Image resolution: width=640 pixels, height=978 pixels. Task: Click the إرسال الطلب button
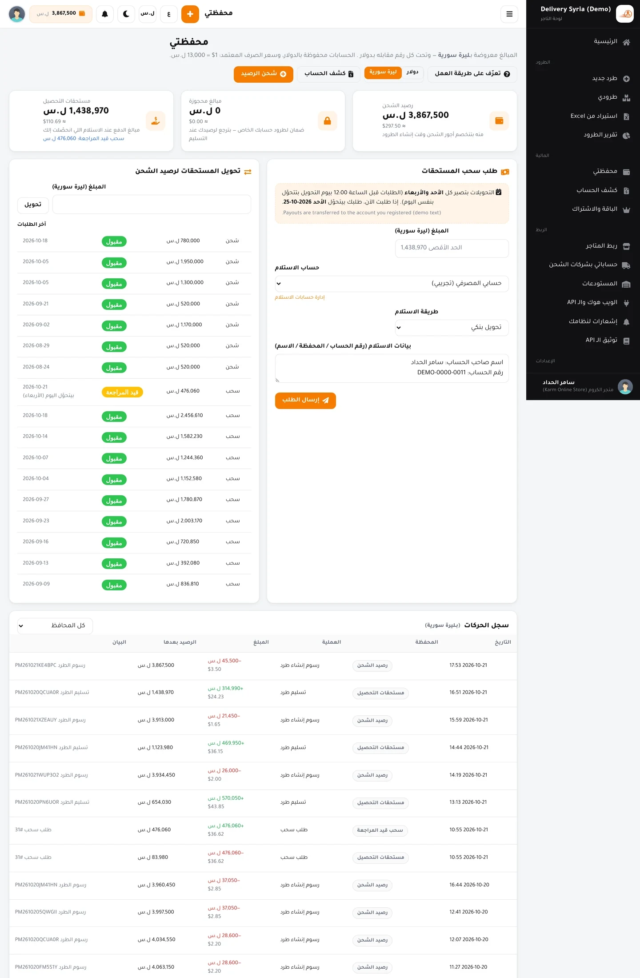(x=305, y=401)
